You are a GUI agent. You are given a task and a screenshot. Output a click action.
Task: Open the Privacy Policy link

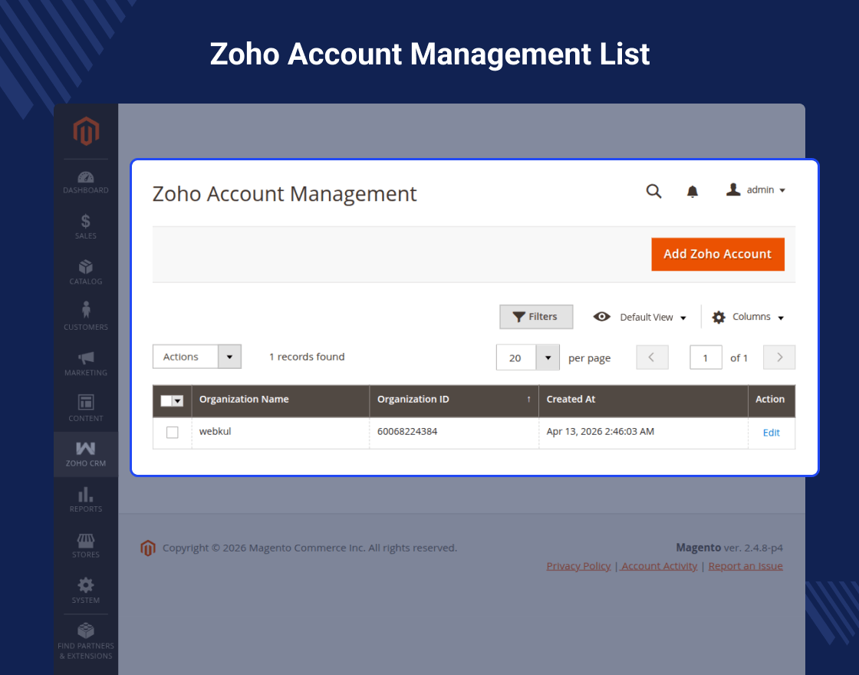(578, 566)
